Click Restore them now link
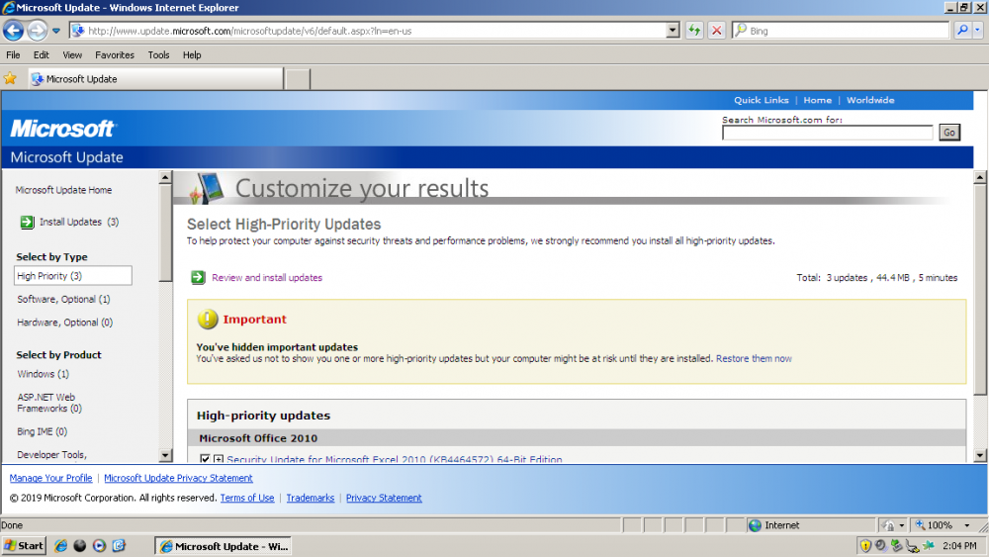 pos(754,358)
